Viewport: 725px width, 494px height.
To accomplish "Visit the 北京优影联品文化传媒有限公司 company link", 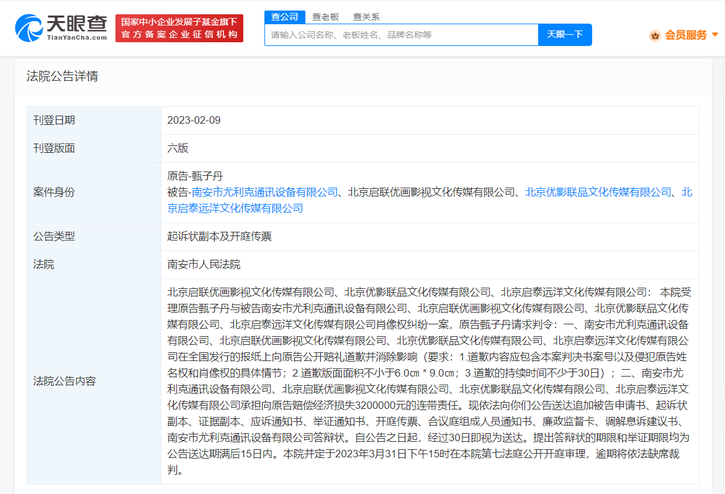I will (x=598, y=192).
